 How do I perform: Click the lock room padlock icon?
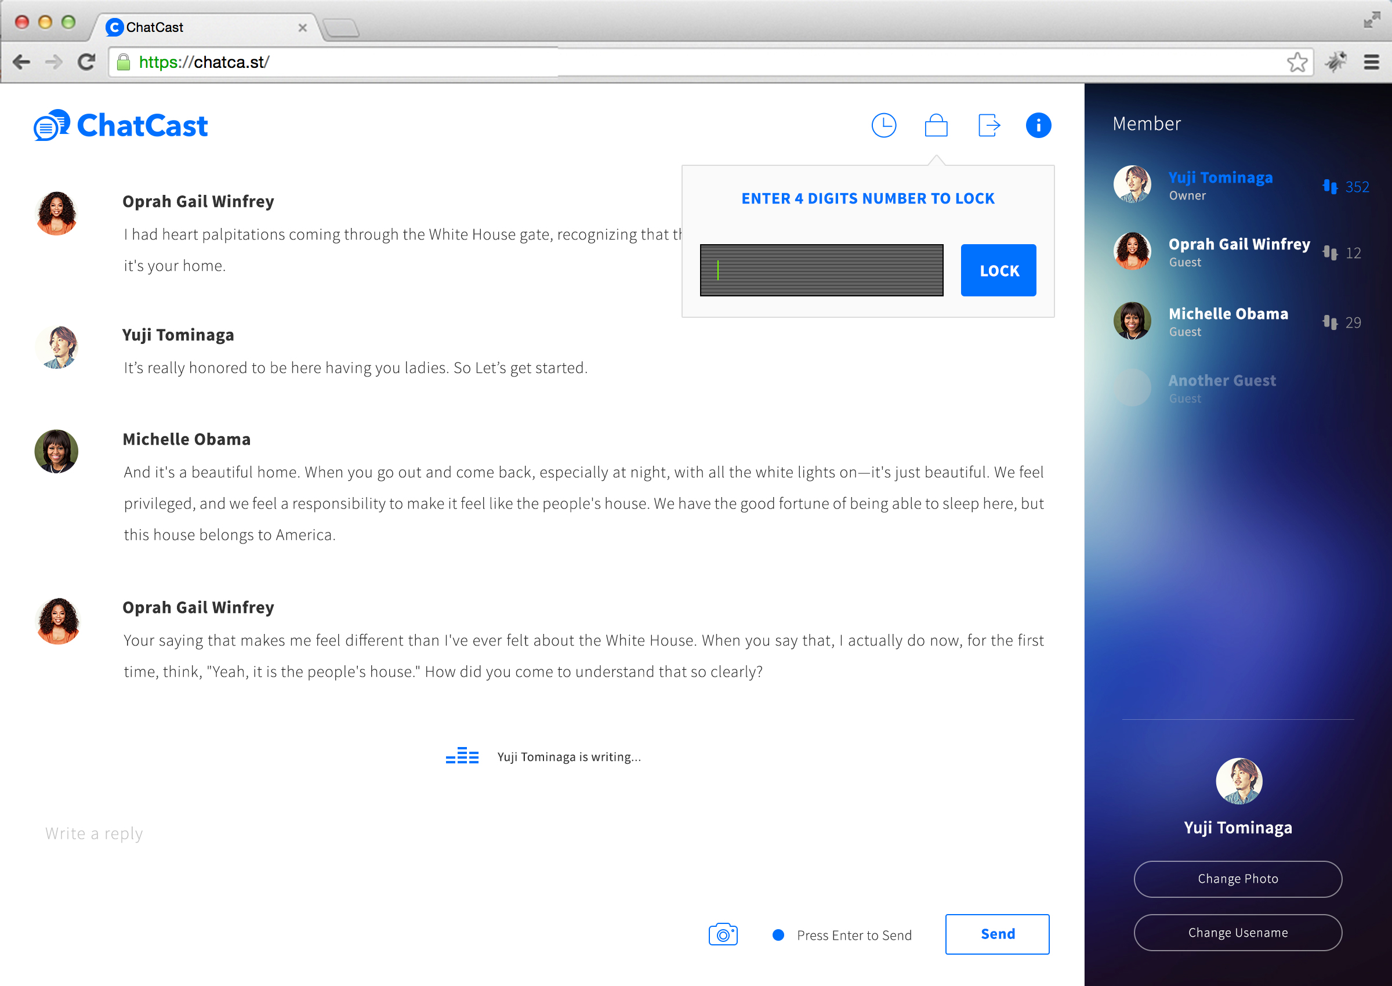(936, 126)
